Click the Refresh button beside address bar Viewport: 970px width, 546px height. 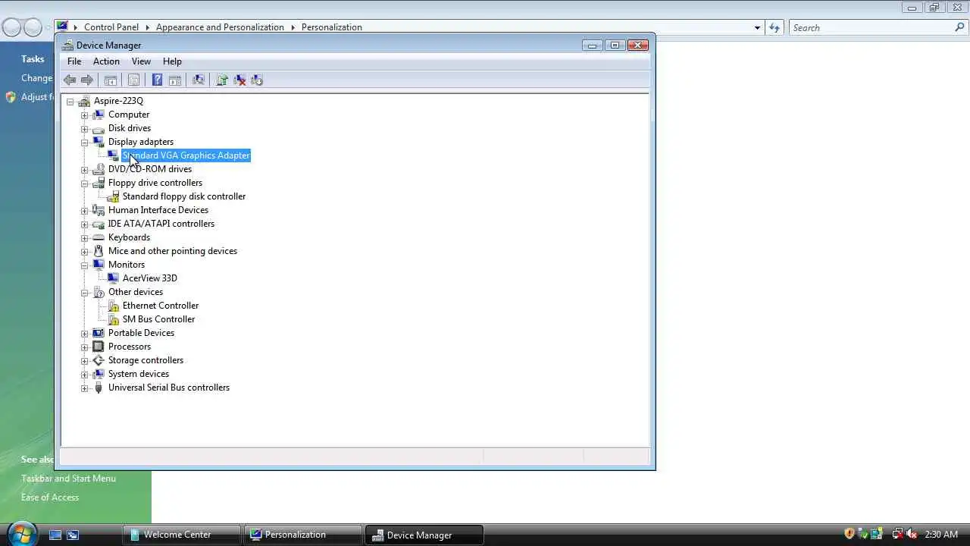pyautogui.click(x=774, y=27)
